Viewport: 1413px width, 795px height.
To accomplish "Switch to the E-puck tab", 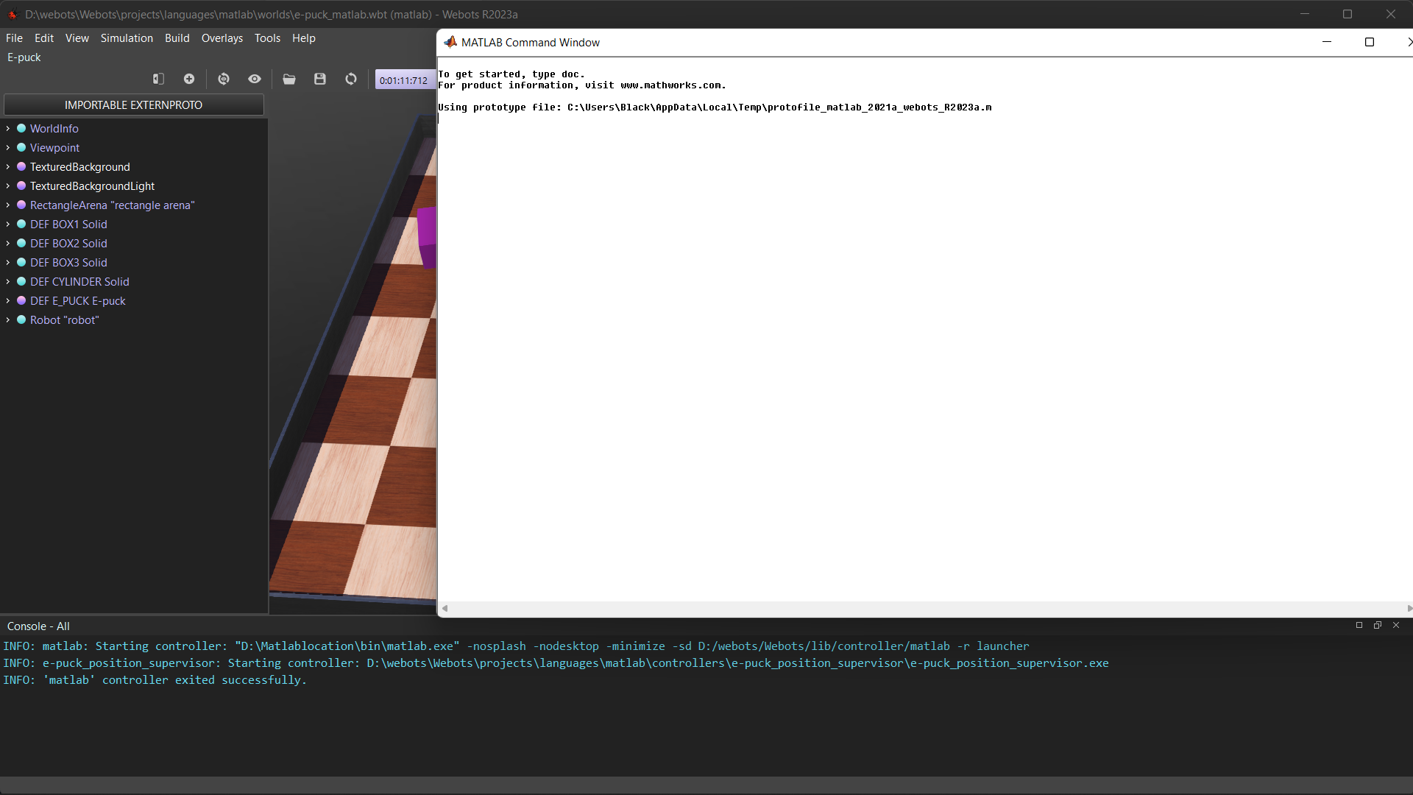I will tap(24, 57).
